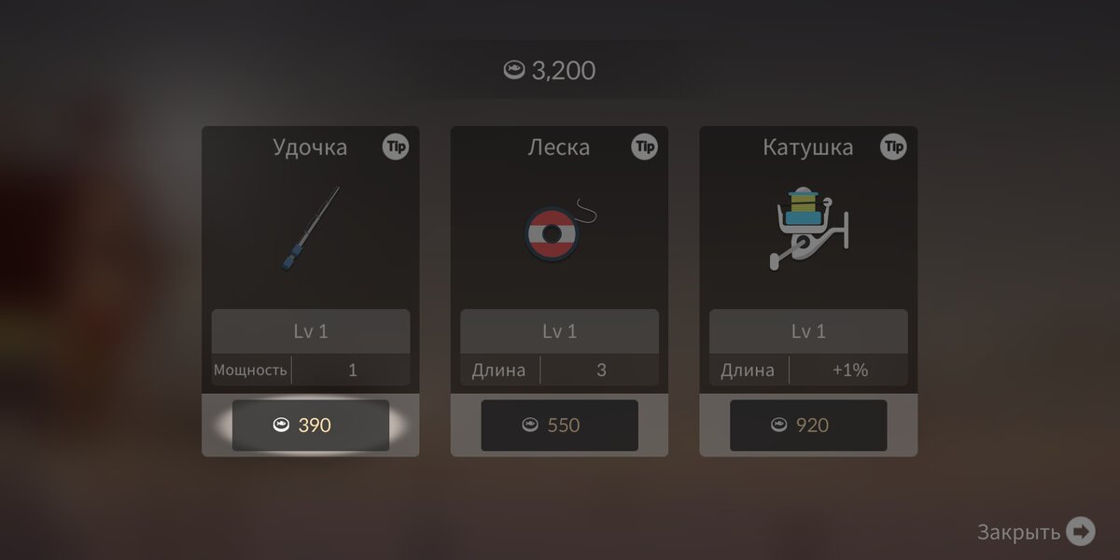Click the Мощность stat row
This screenshot has width=1120, height=560.
[311, 370]
